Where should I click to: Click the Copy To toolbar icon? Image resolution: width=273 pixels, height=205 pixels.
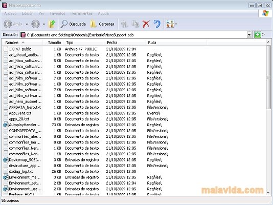point(135,24)
